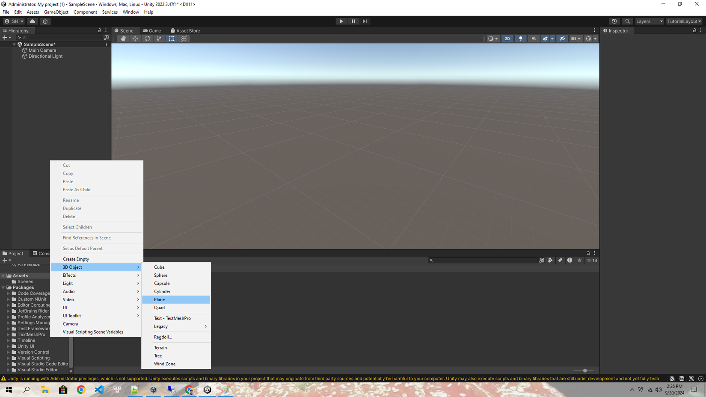Open the GameObject menu
This screenshot has width=706, height=397.
pos(56,12)
